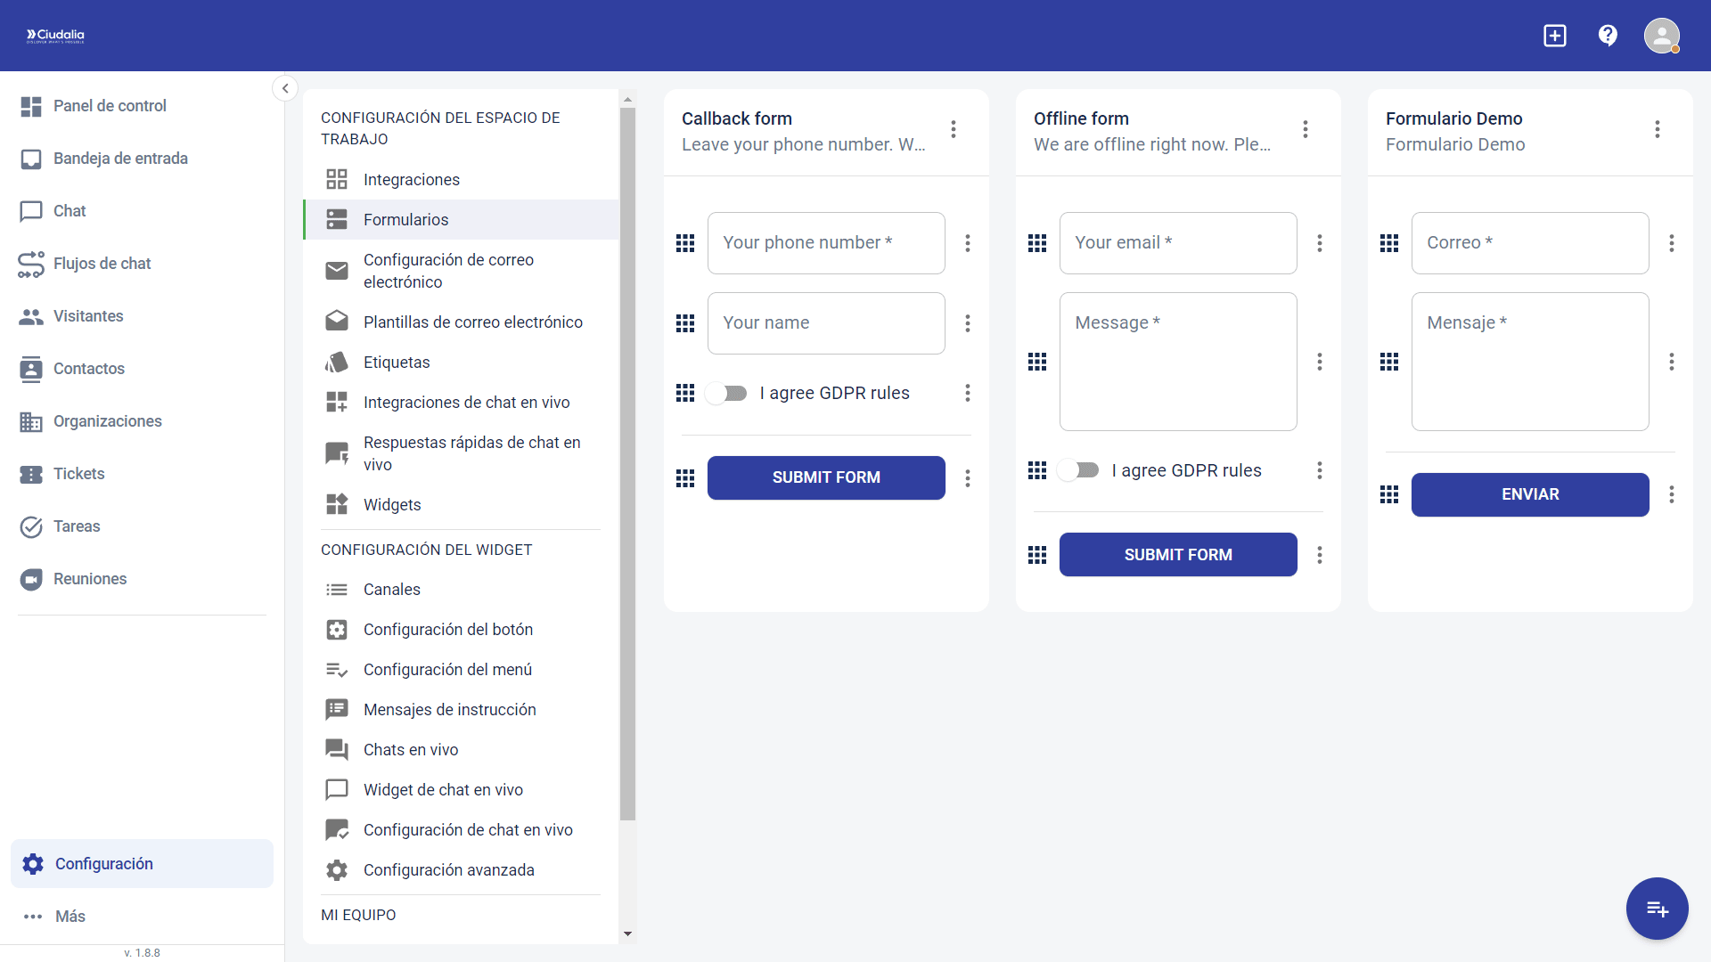The image size is (1711, 962).
Task: Open the Integraciones settings icon
Action: point(337,178)
